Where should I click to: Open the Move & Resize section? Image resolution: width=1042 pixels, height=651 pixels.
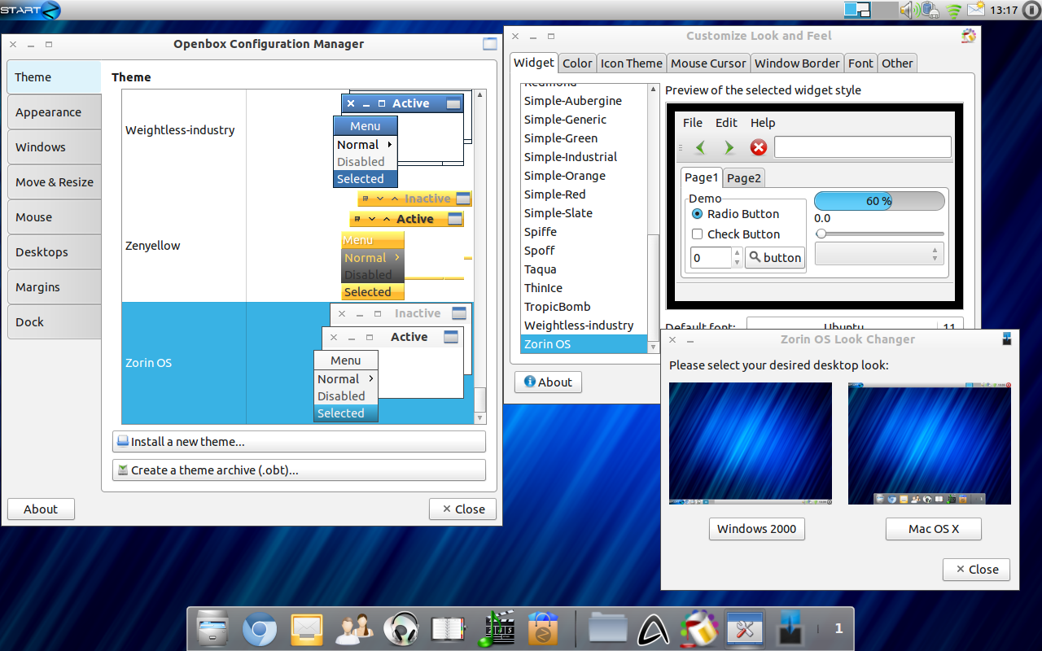(x=55, y=182)
